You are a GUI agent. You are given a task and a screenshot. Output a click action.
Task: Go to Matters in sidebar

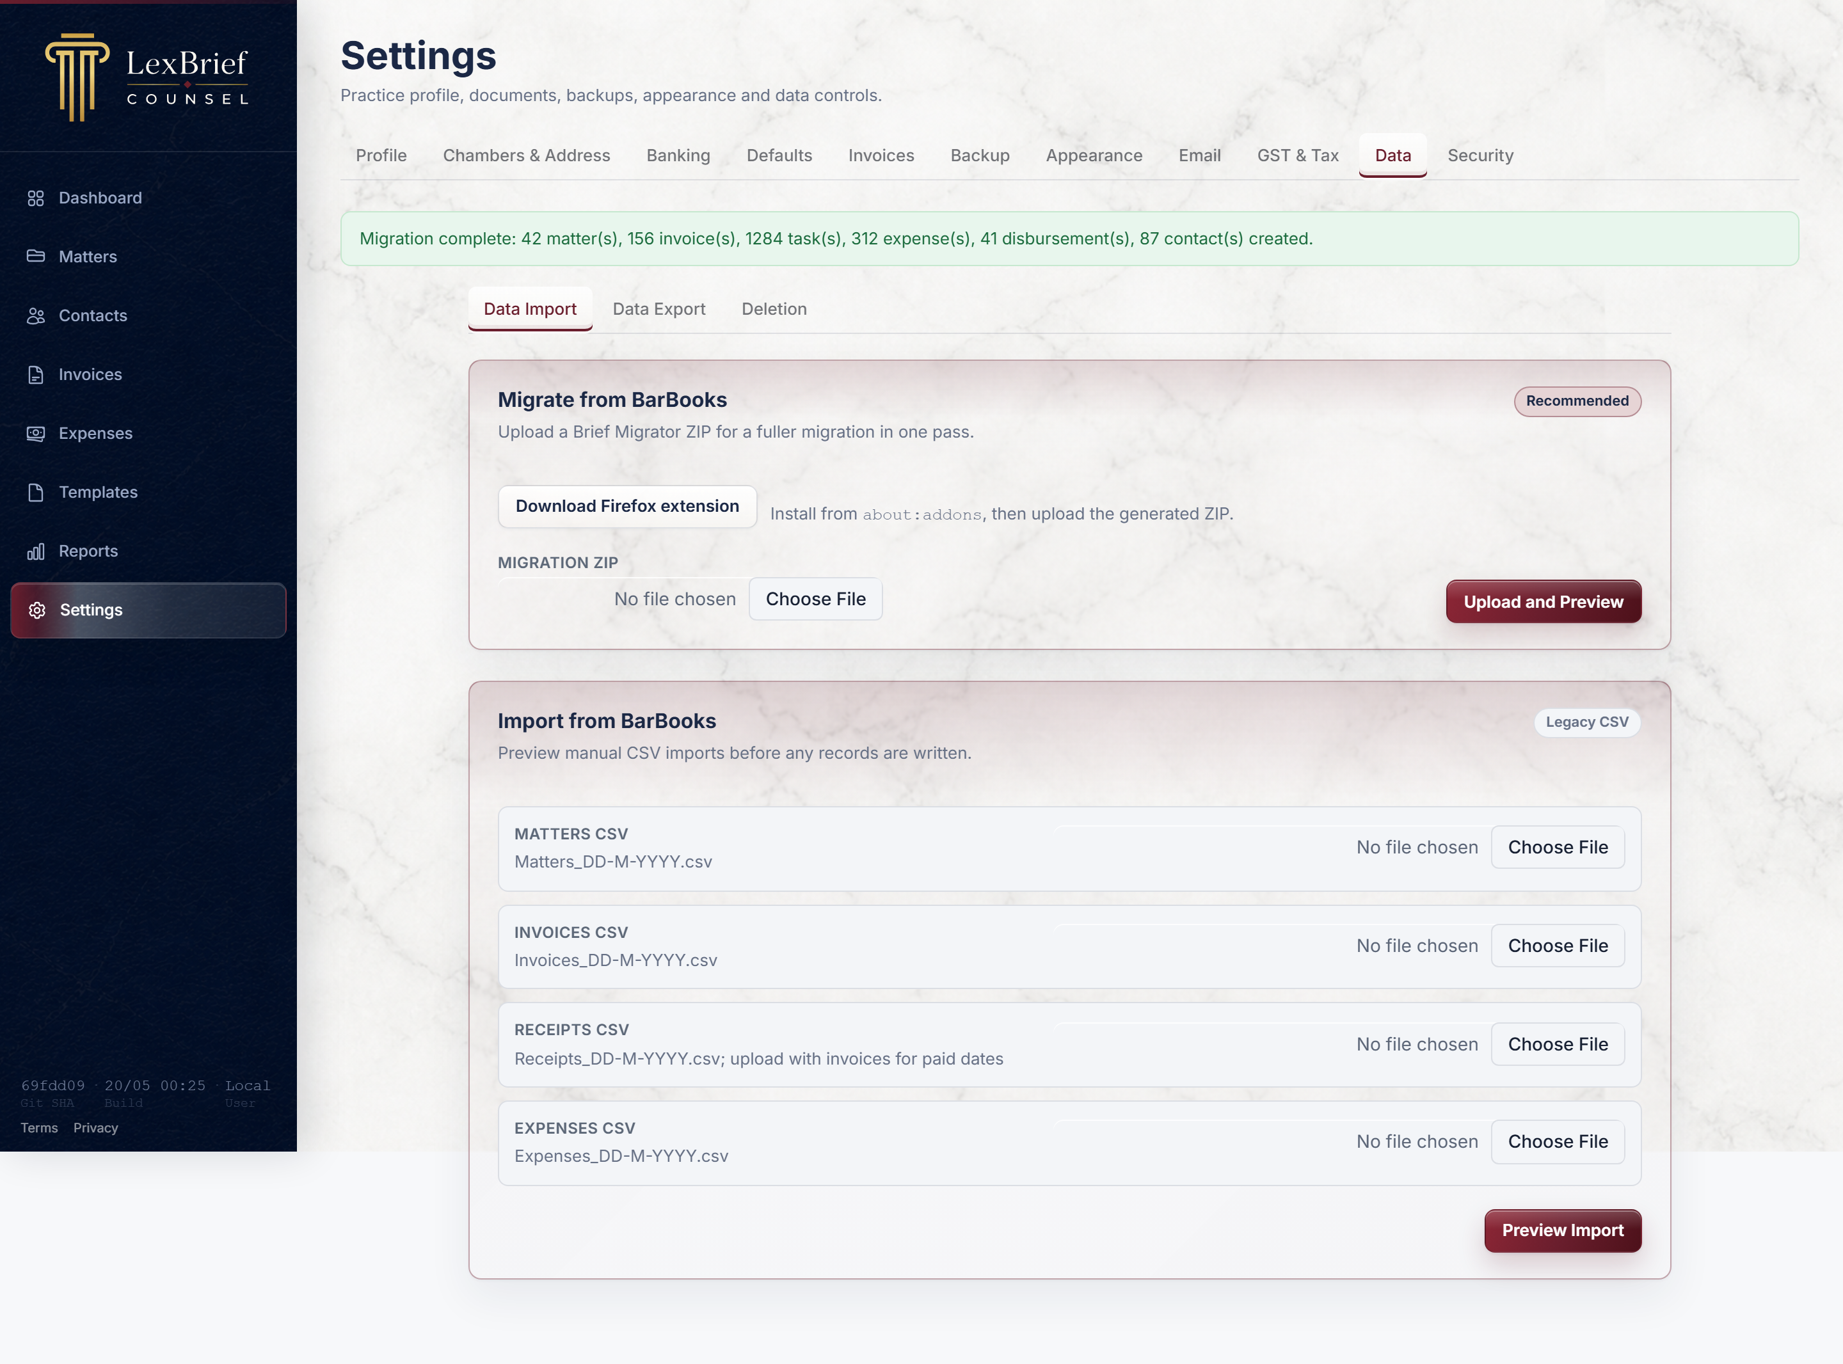(148, 257)
